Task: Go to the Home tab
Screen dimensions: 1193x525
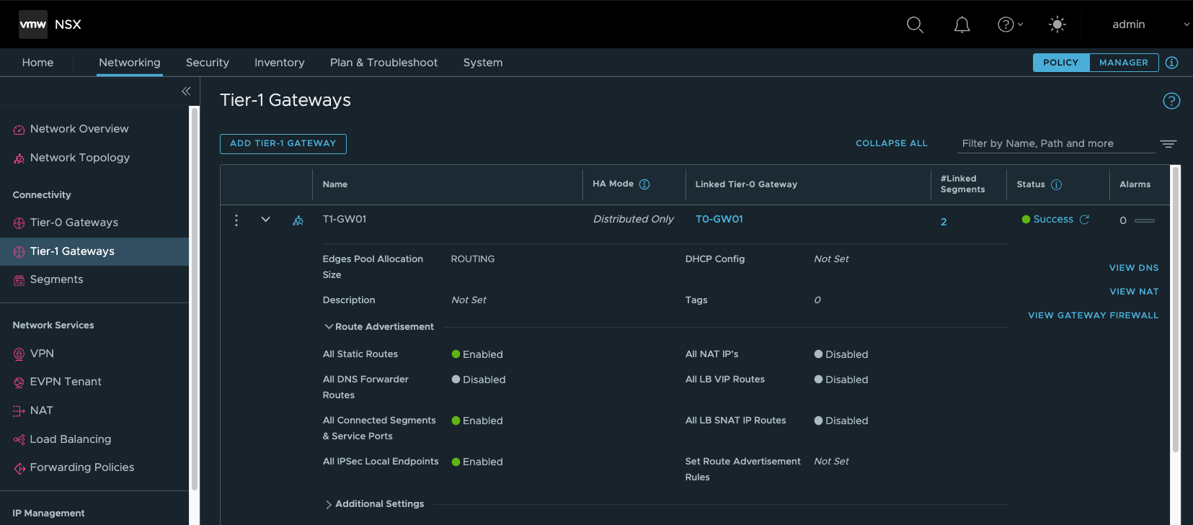Action: (x=37, y=63)
